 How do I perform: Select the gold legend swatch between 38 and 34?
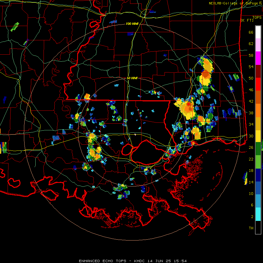tap(258, 124)
